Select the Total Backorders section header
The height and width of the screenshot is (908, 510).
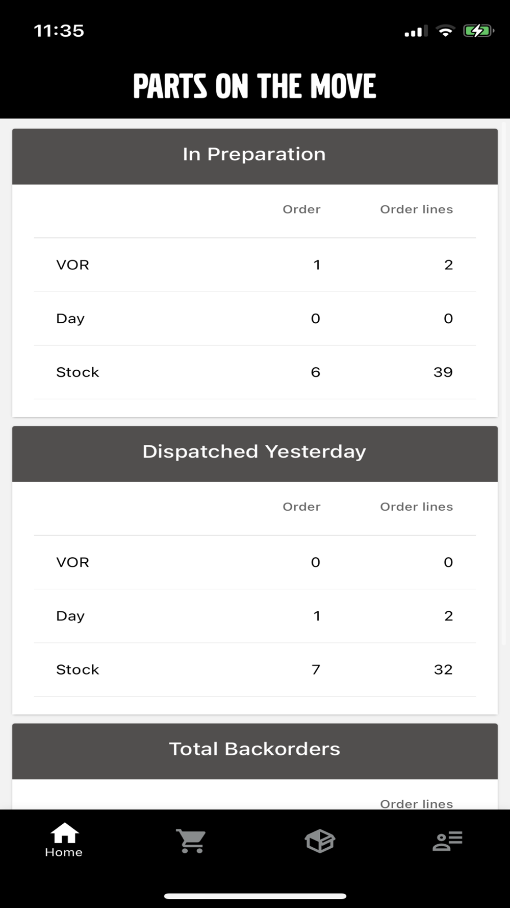coord(254,750)
